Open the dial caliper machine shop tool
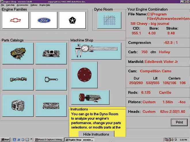This screenshot has width=190, height=142. coord(96,51)
